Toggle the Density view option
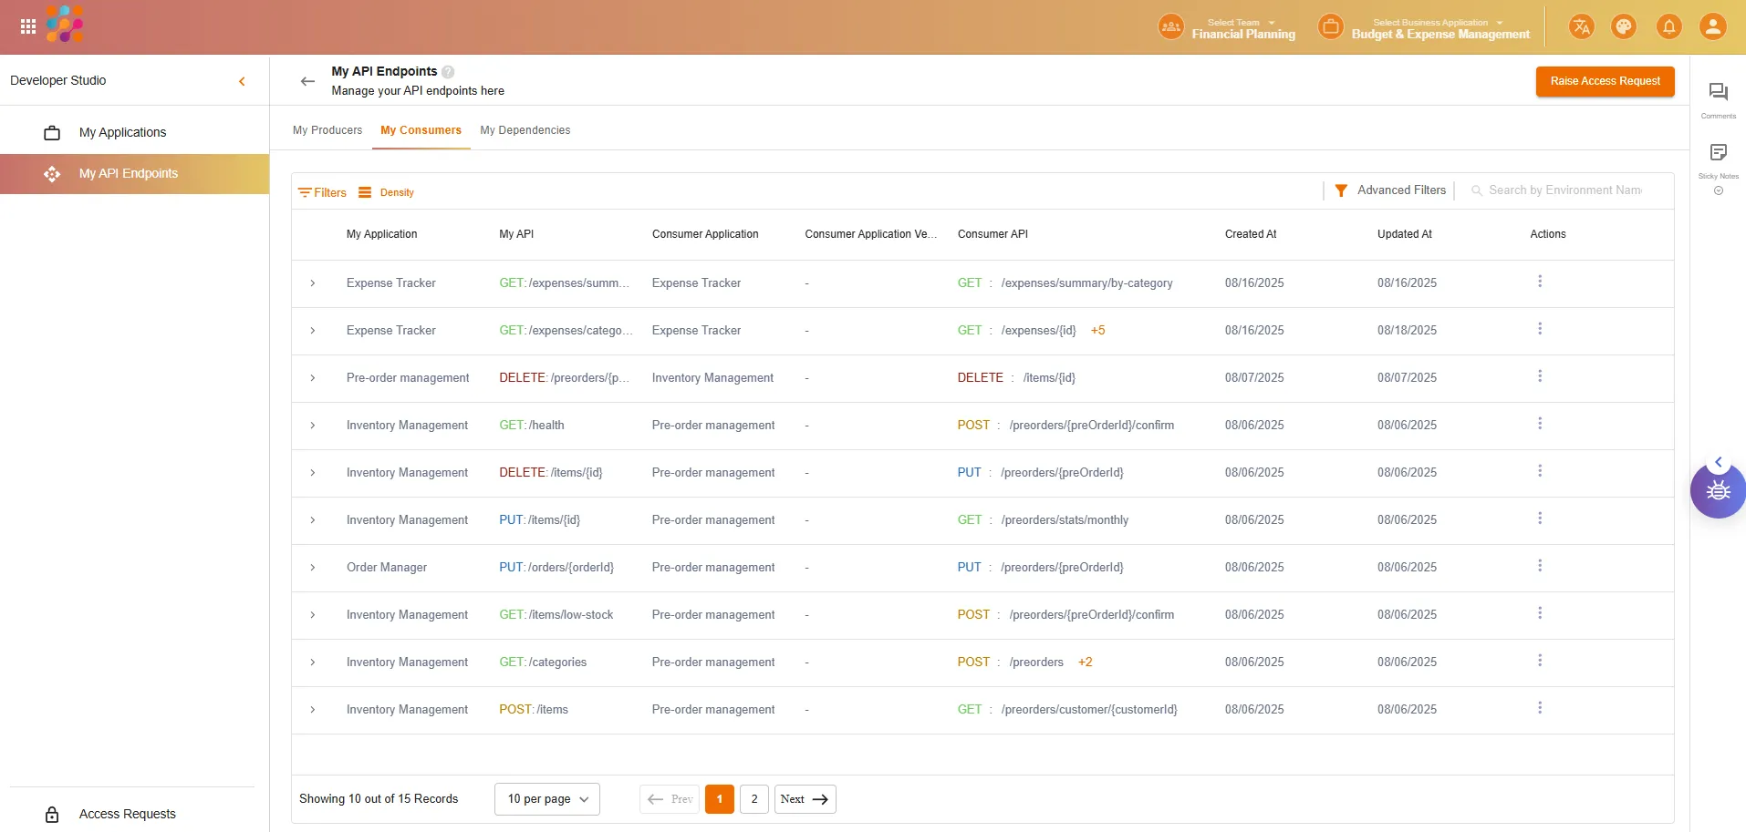This screenshot has width=1746, height=832. [x=387, y=192]
